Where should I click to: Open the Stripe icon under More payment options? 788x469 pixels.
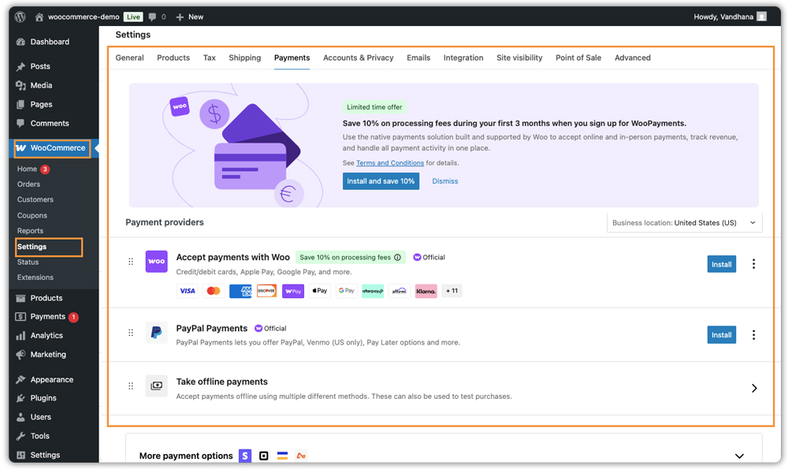245,456
